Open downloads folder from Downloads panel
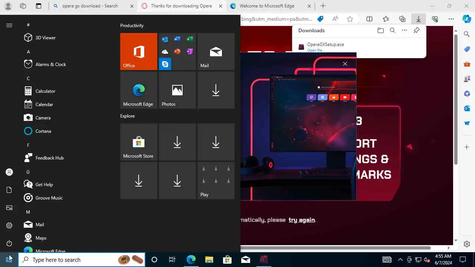The image size is (475, 267). (380, 30)
